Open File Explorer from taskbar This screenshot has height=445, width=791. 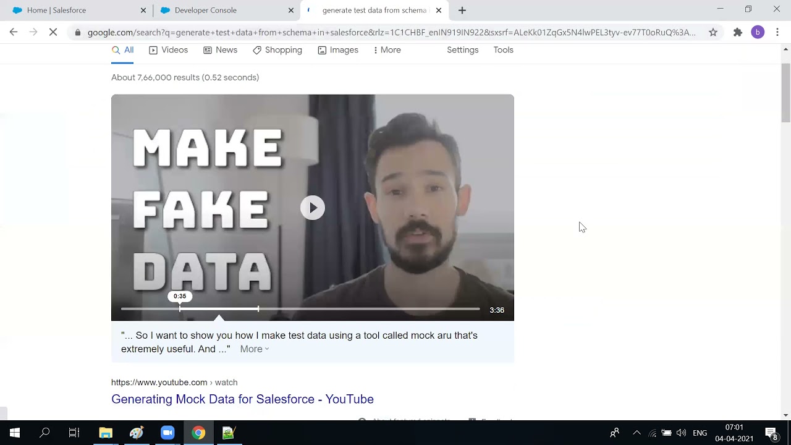tap(106, 433)
